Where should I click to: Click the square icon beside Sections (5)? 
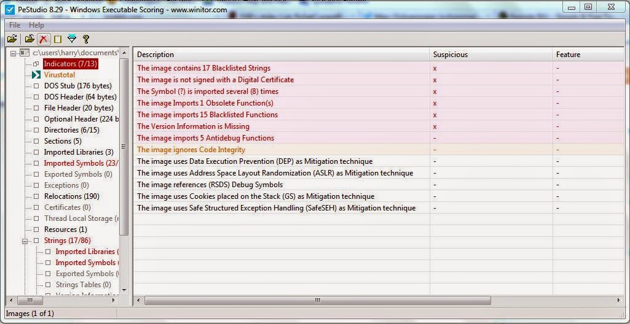[x=36, y=141]
